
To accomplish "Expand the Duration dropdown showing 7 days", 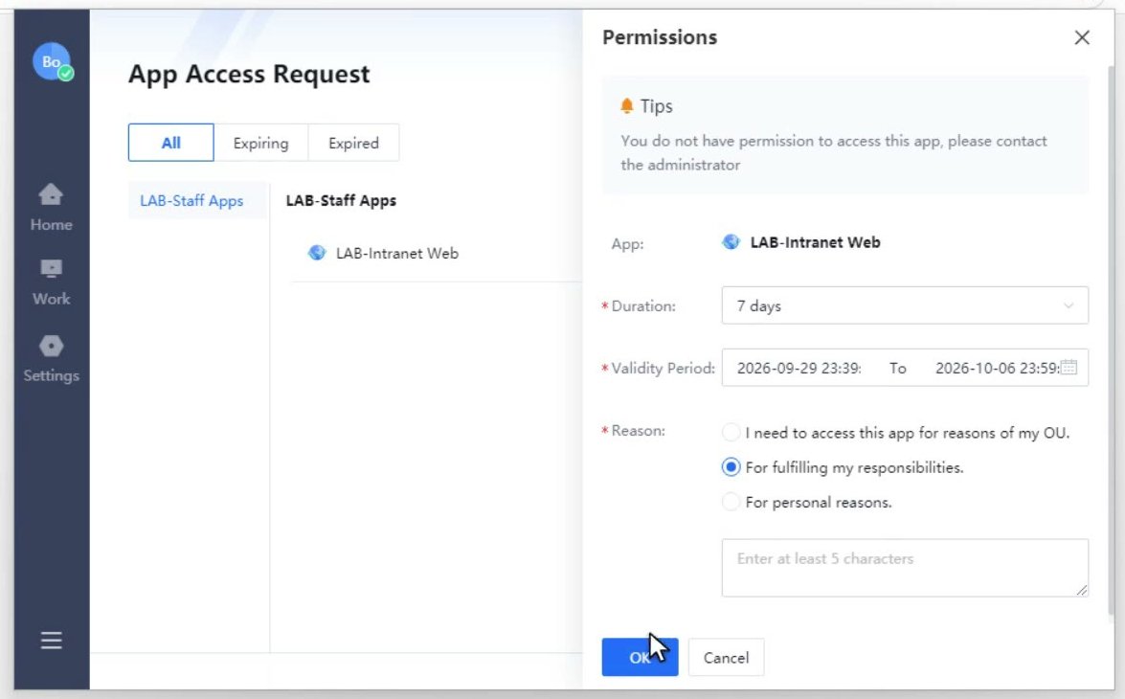I will [905, 305].
